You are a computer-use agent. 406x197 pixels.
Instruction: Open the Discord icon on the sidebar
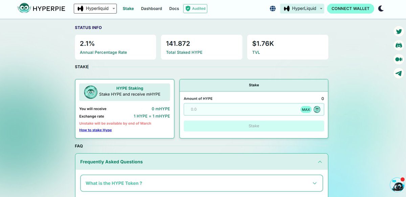[x=399, y=45]
